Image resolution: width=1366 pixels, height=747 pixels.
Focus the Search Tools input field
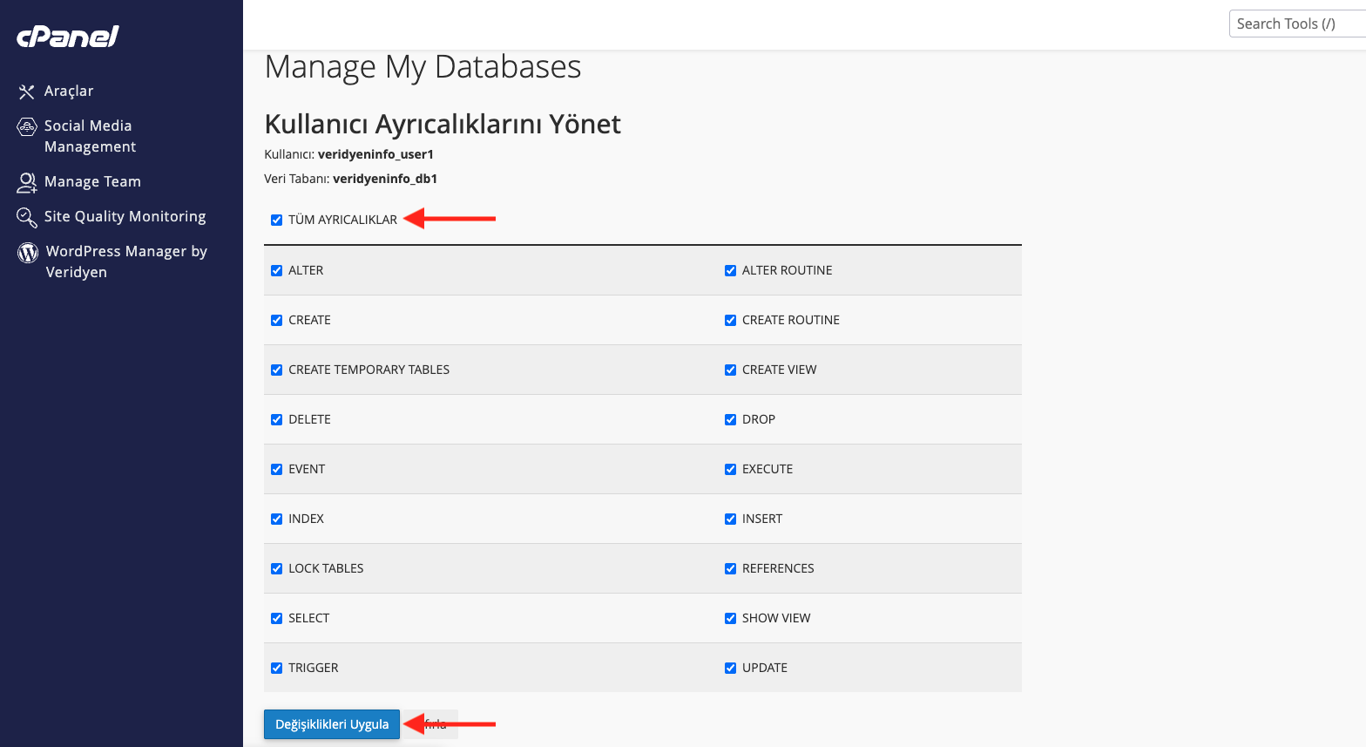pyautogui.click(x=1296, y=24)
